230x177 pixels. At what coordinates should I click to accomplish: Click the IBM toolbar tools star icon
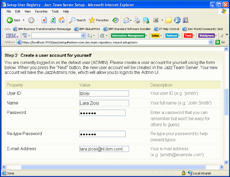[102, 35]
